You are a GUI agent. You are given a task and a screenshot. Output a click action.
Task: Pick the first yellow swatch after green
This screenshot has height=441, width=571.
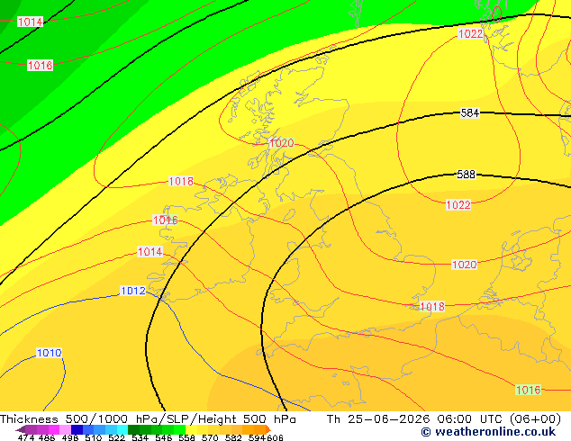[x=191, y=429]
